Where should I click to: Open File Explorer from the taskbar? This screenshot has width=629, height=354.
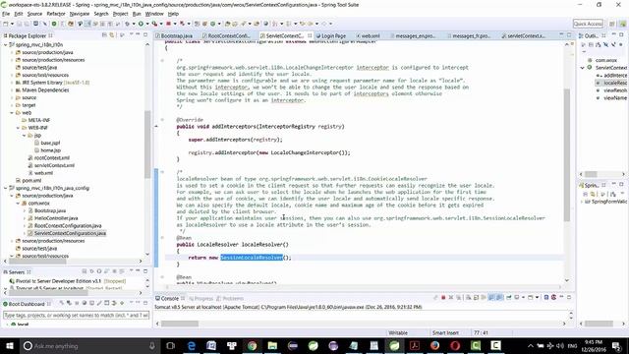272,345
